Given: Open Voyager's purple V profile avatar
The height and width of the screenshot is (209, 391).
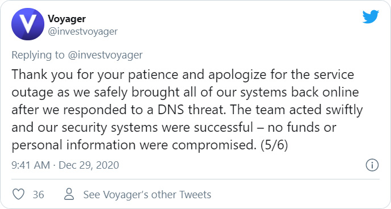Looking at the screenshot, I should click(x=28, y=24).
